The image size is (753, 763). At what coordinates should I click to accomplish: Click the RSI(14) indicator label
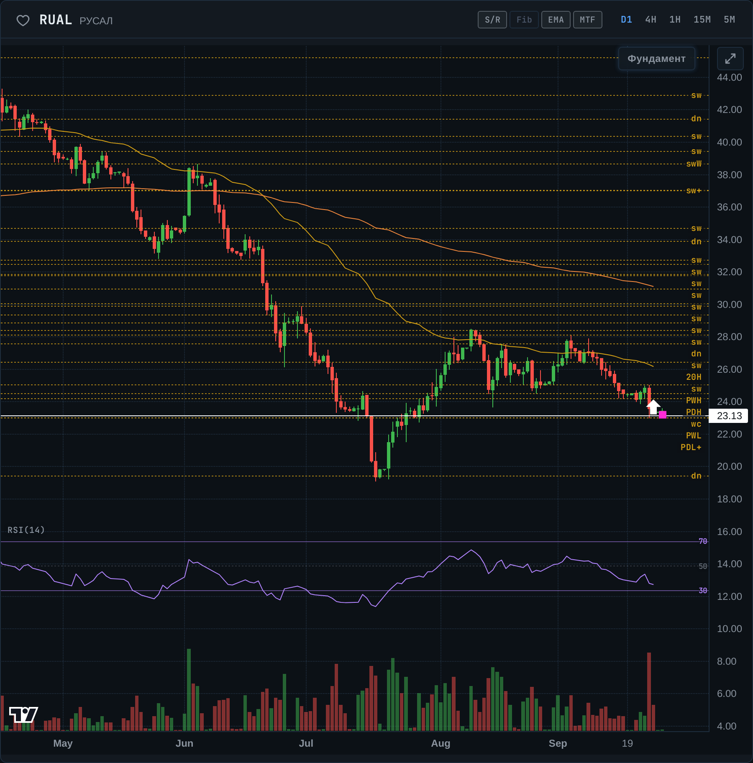(26, 530)
